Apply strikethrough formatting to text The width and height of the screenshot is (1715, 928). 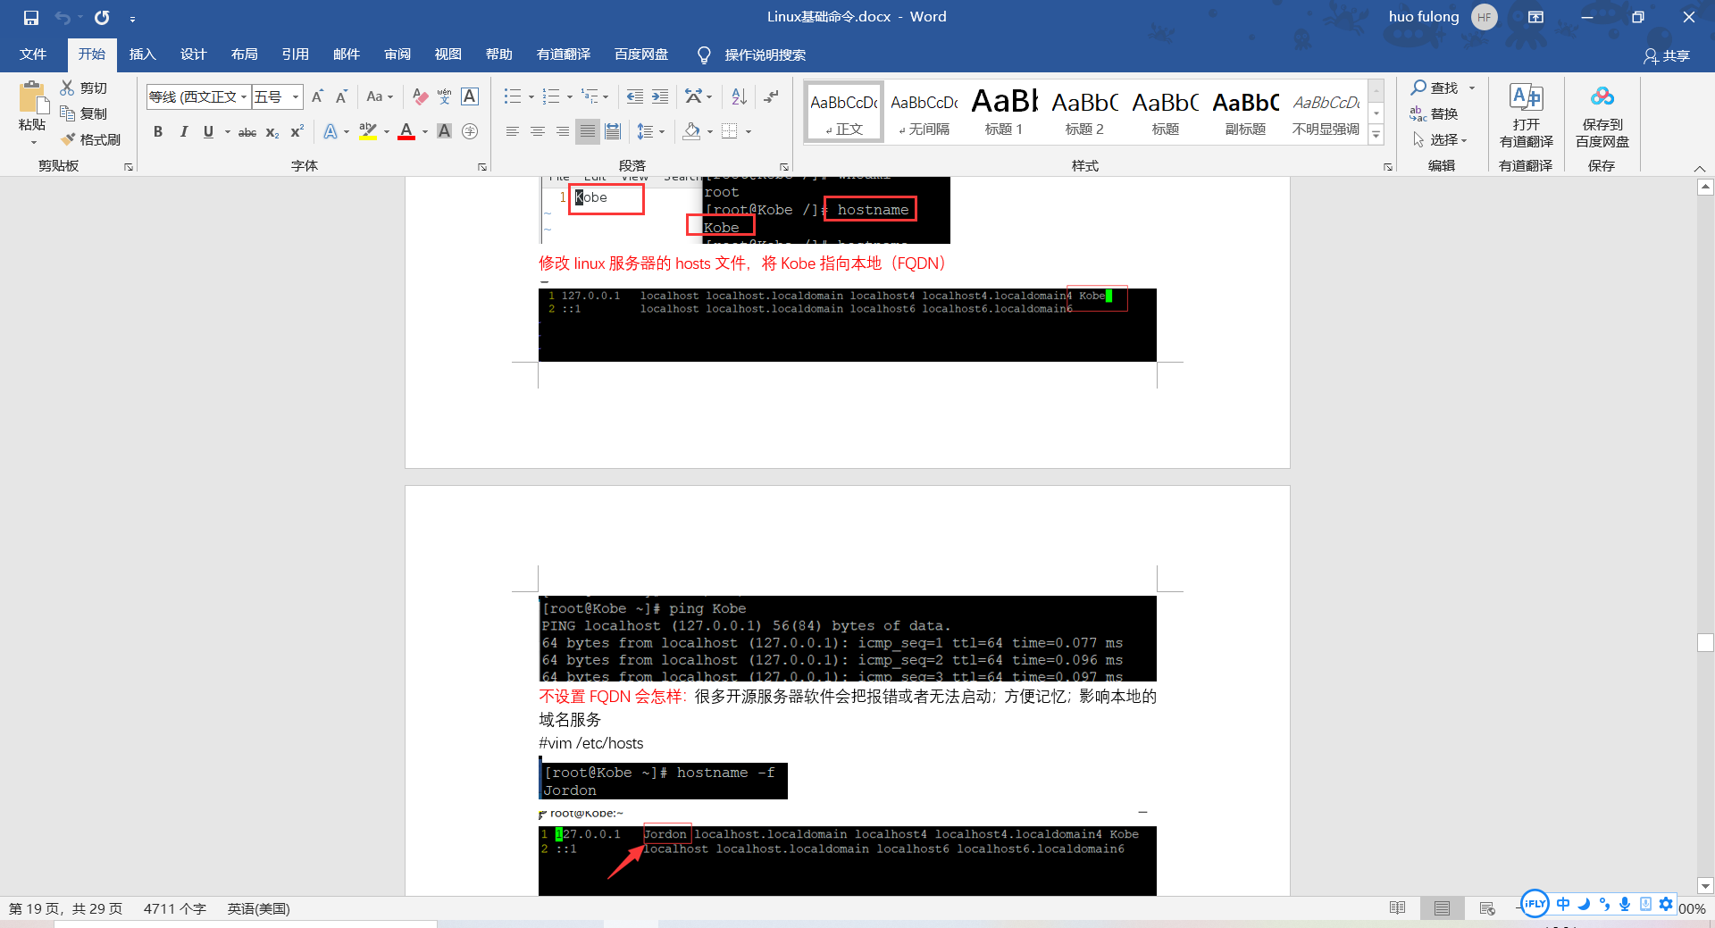click(247, 132)
